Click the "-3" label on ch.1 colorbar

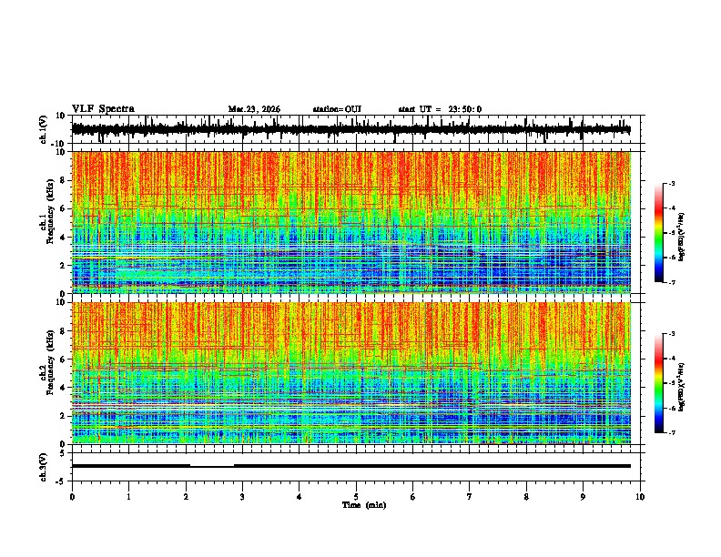point(672,183)
